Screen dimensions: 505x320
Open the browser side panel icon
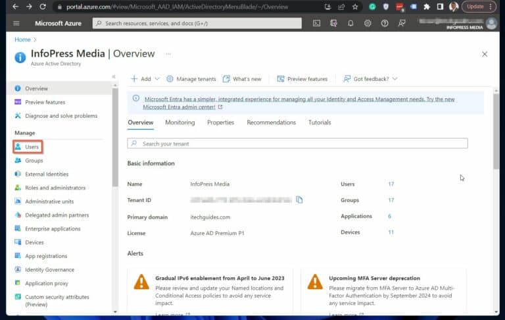pos(440,7)
